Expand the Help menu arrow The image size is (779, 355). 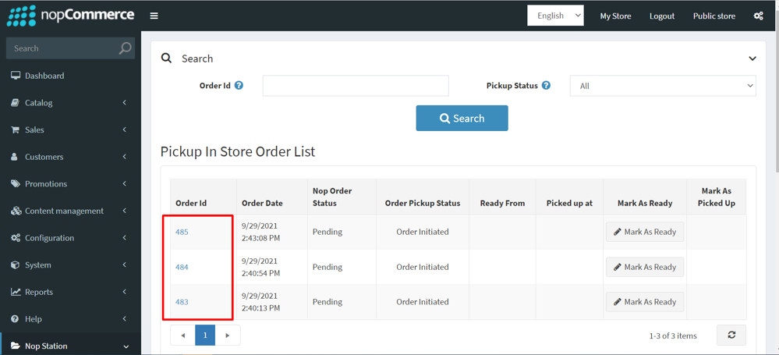tap(125, 318)
